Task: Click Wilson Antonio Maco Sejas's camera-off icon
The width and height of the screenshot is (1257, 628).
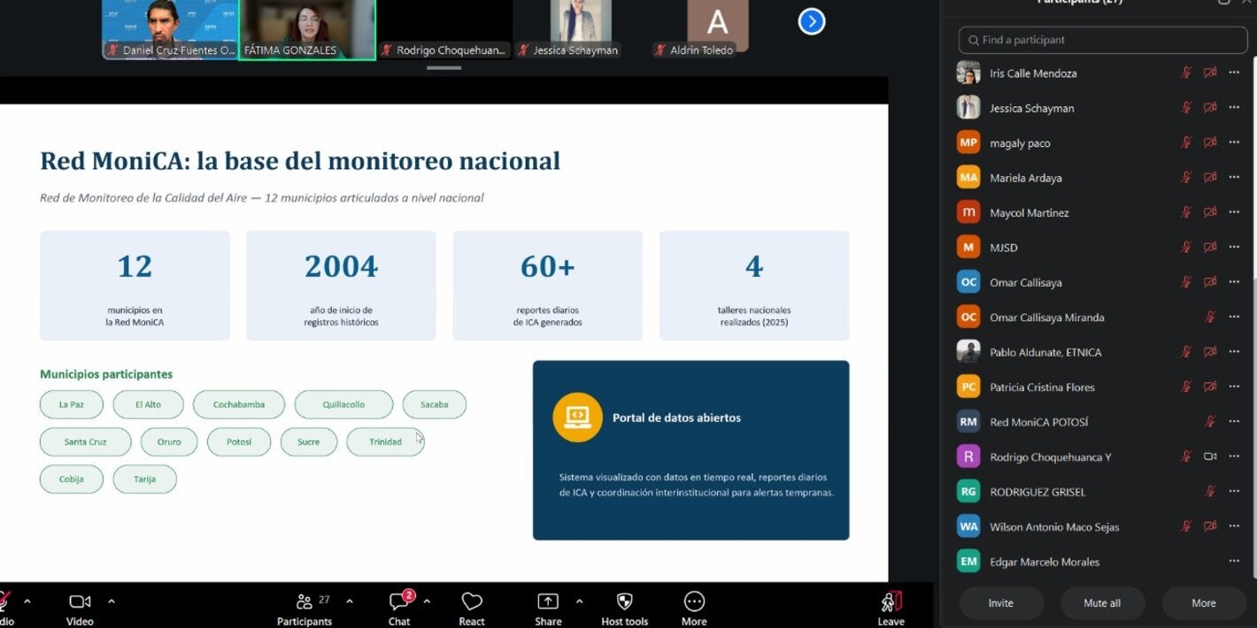Action: [x=1210, y=526]
